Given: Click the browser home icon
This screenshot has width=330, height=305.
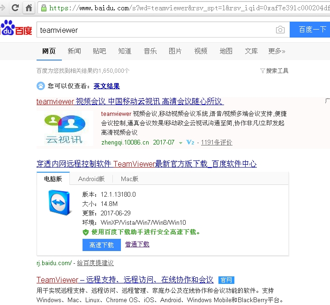Looking at the screenshot, I should tap(29, 8).
